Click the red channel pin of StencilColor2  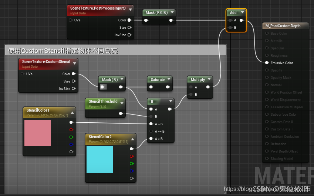tap(132, 156)
